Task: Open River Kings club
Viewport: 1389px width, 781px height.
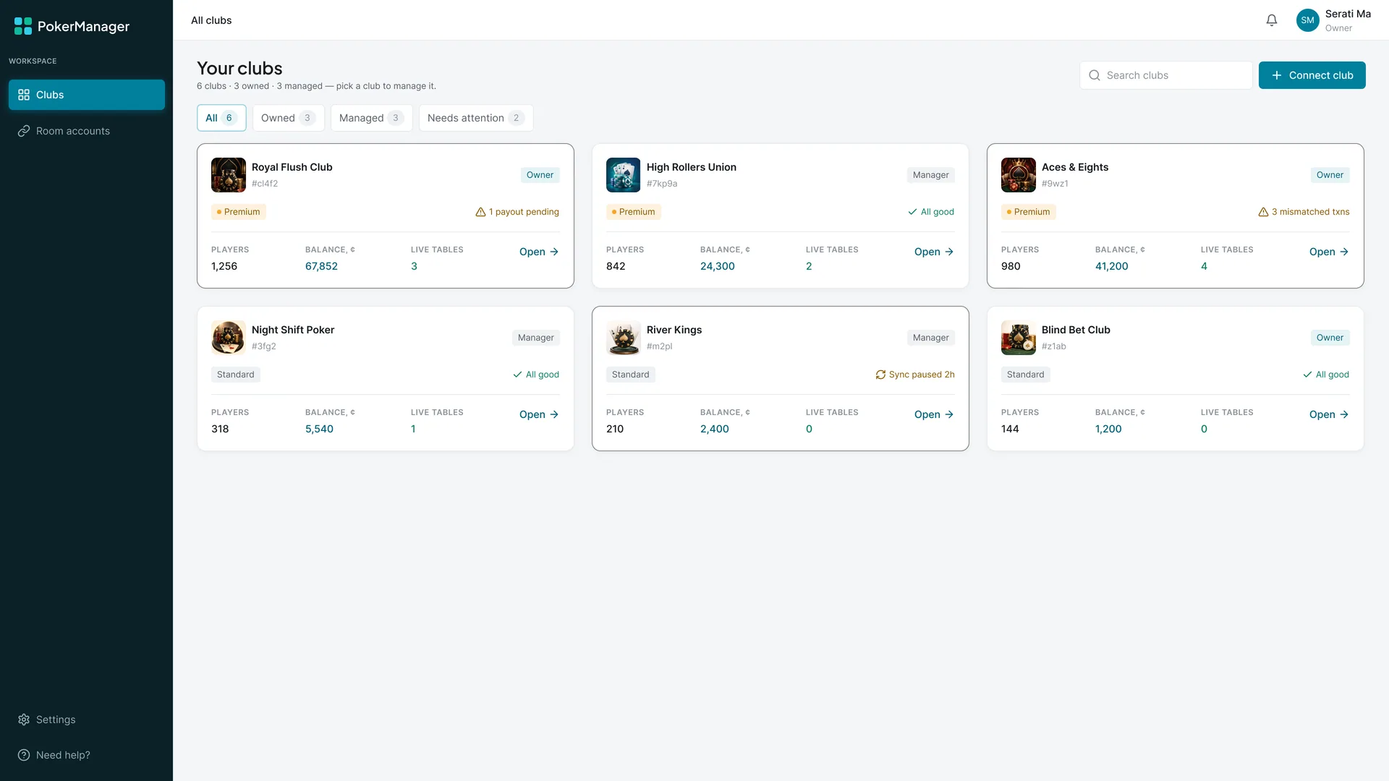Action: [934, 414]
